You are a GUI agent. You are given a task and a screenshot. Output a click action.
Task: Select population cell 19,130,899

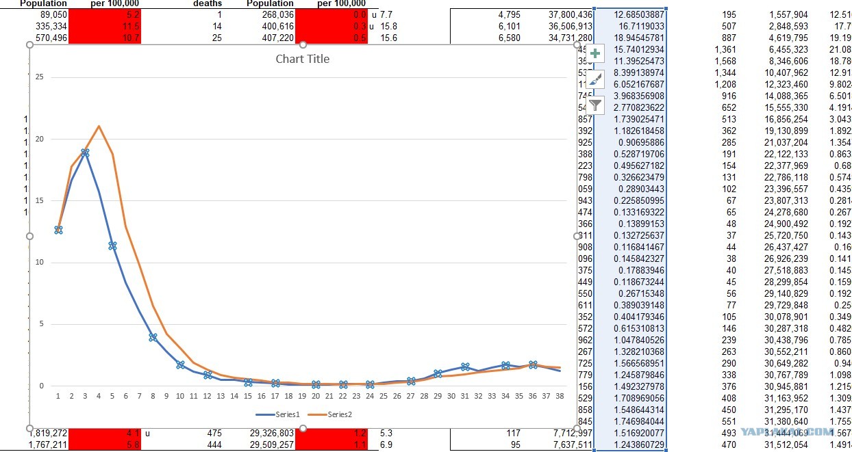pos(785,131)
